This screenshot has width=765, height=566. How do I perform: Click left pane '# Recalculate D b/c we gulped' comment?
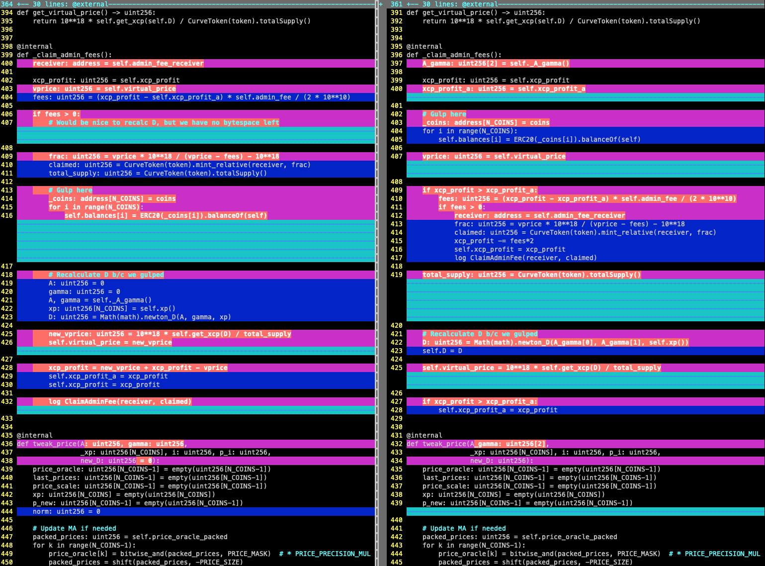click(x=106, y=275)
